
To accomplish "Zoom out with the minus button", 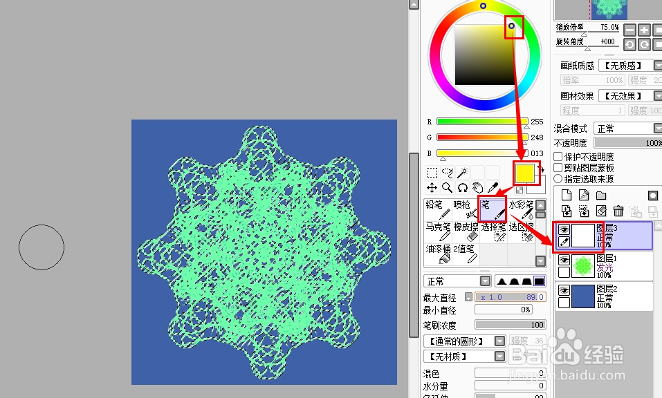I will click(630, 30).
